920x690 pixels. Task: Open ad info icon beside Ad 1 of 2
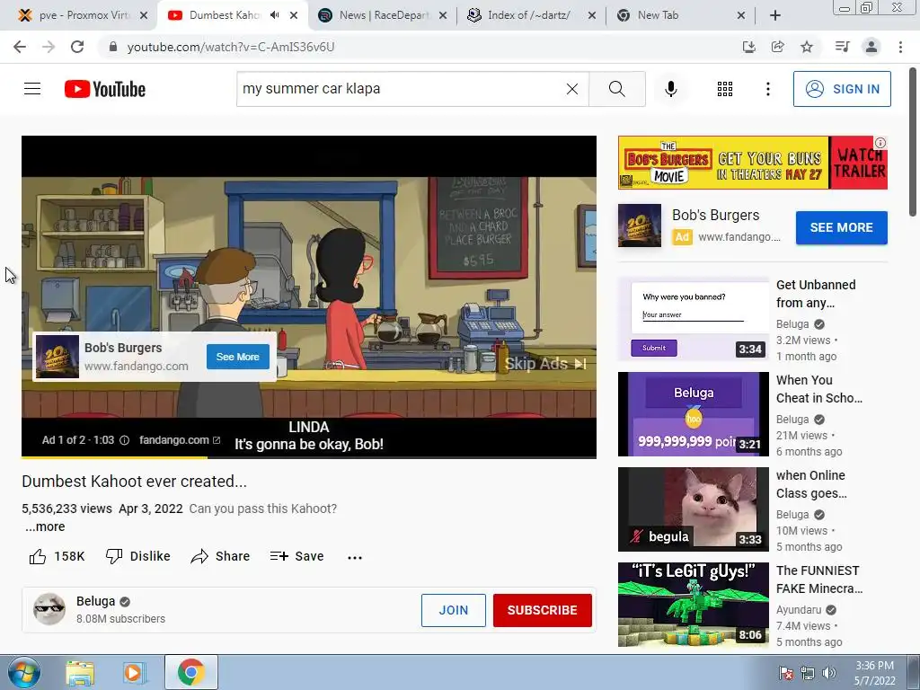click(124, 440)
